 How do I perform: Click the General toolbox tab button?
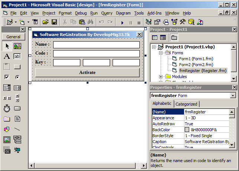point(13,37)
